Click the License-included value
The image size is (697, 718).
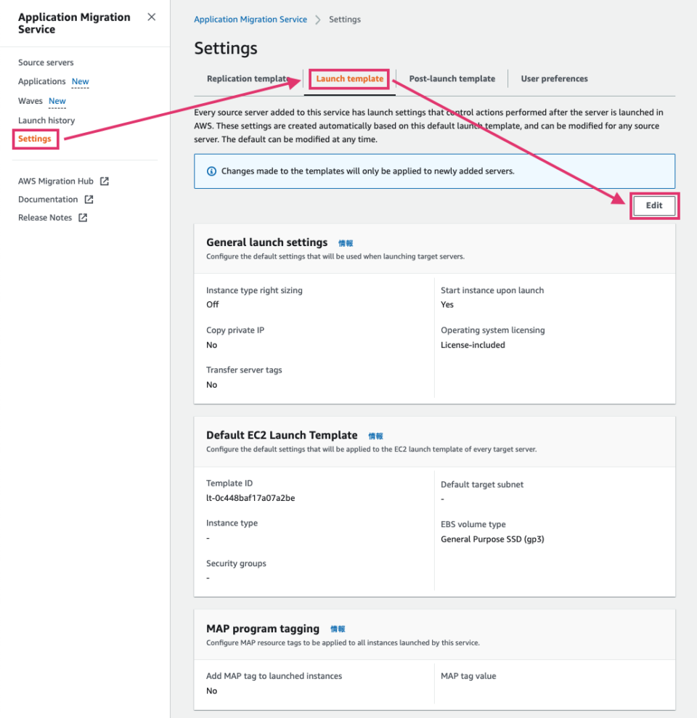pos(473,346)
